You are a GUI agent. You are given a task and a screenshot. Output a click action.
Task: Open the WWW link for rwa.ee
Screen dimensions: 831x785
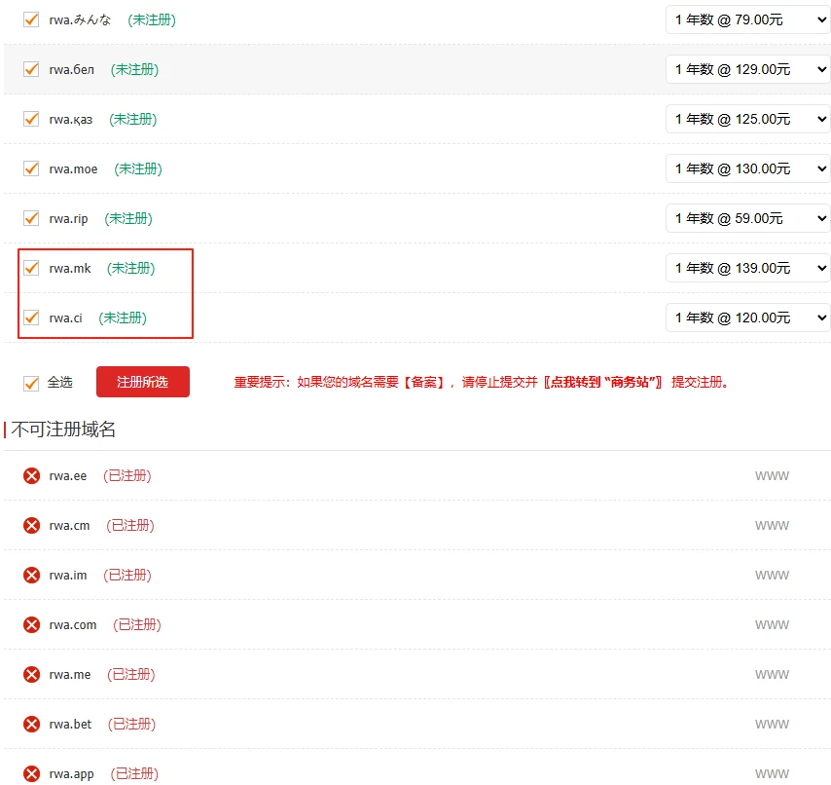pyautogui.click(x=772, y=476)
